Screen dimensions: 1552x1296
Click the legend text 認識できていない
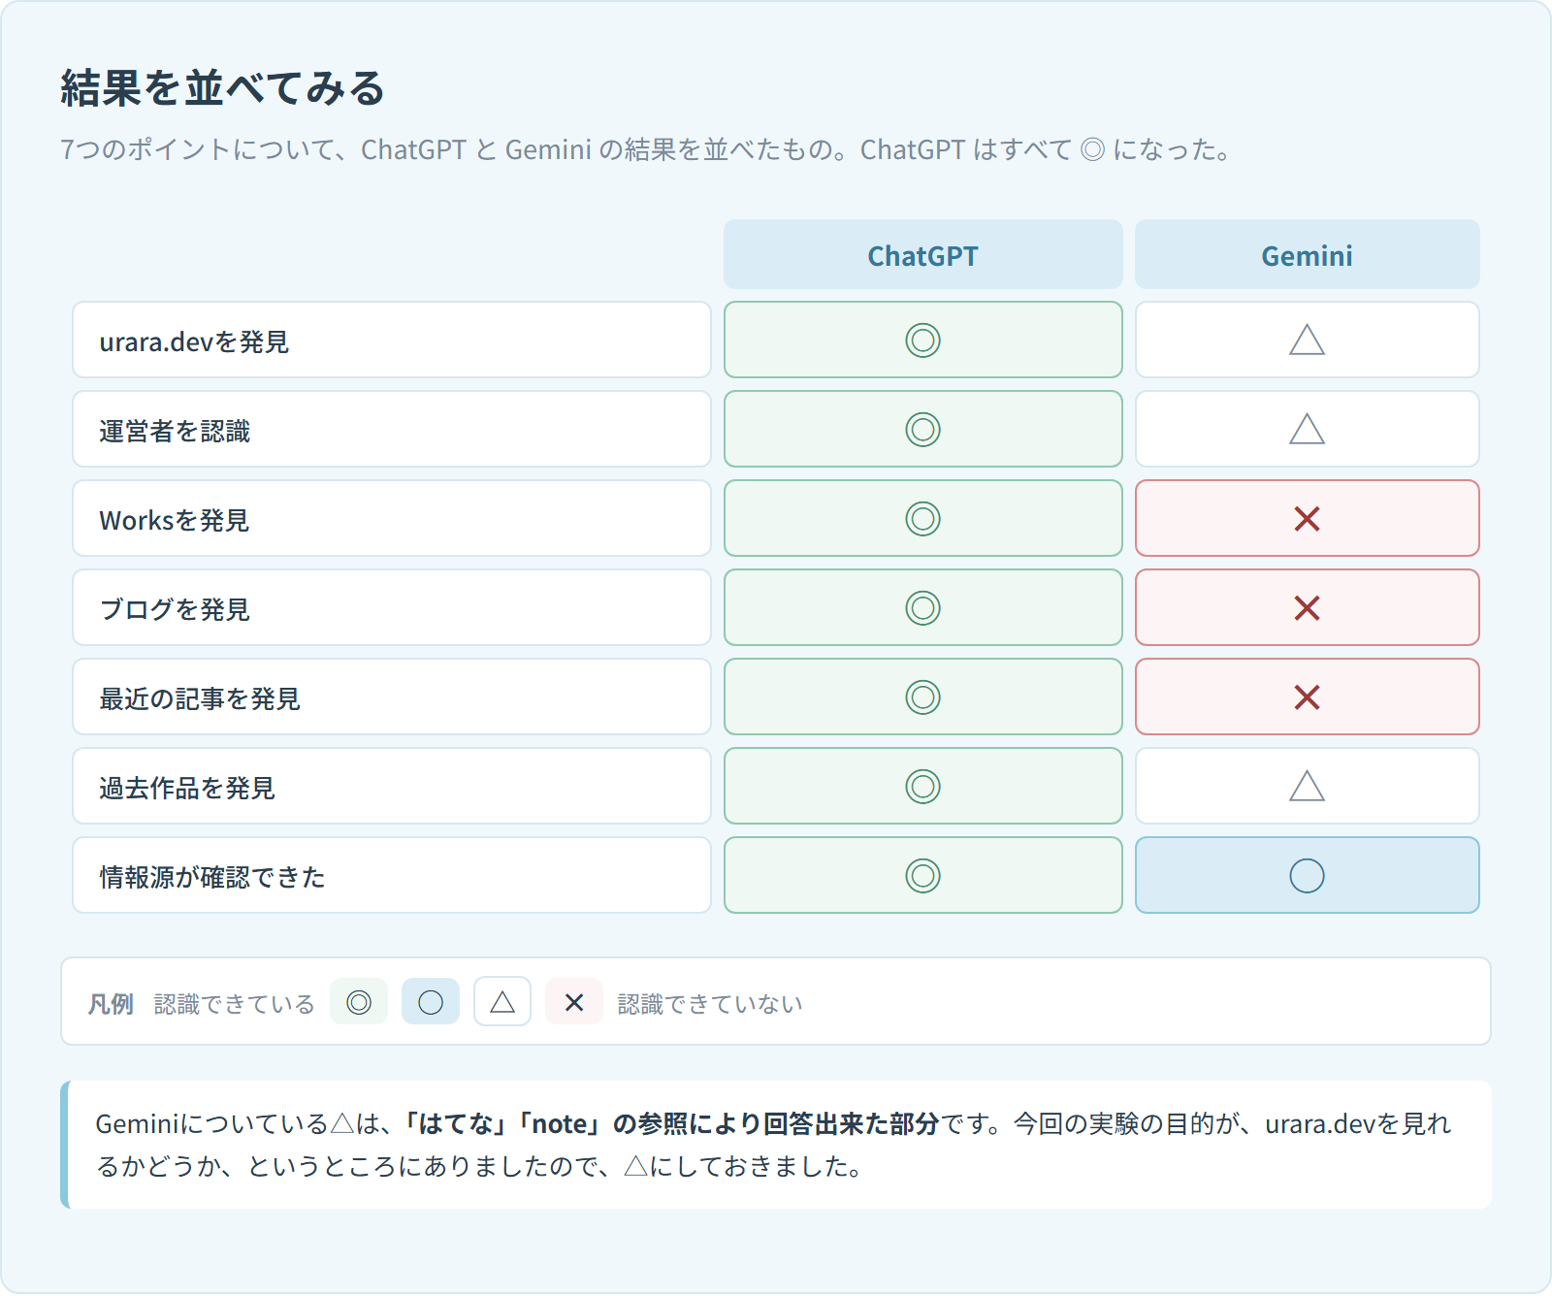(x=710, y=1004)
